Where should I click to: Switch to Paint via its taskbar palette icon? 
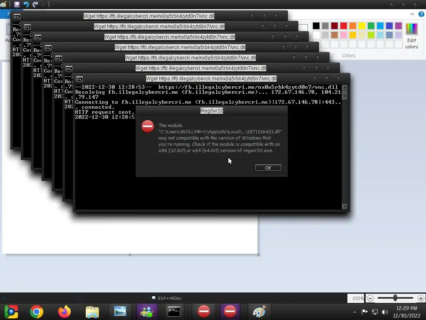pyautogui.click(x=259, y=312)
